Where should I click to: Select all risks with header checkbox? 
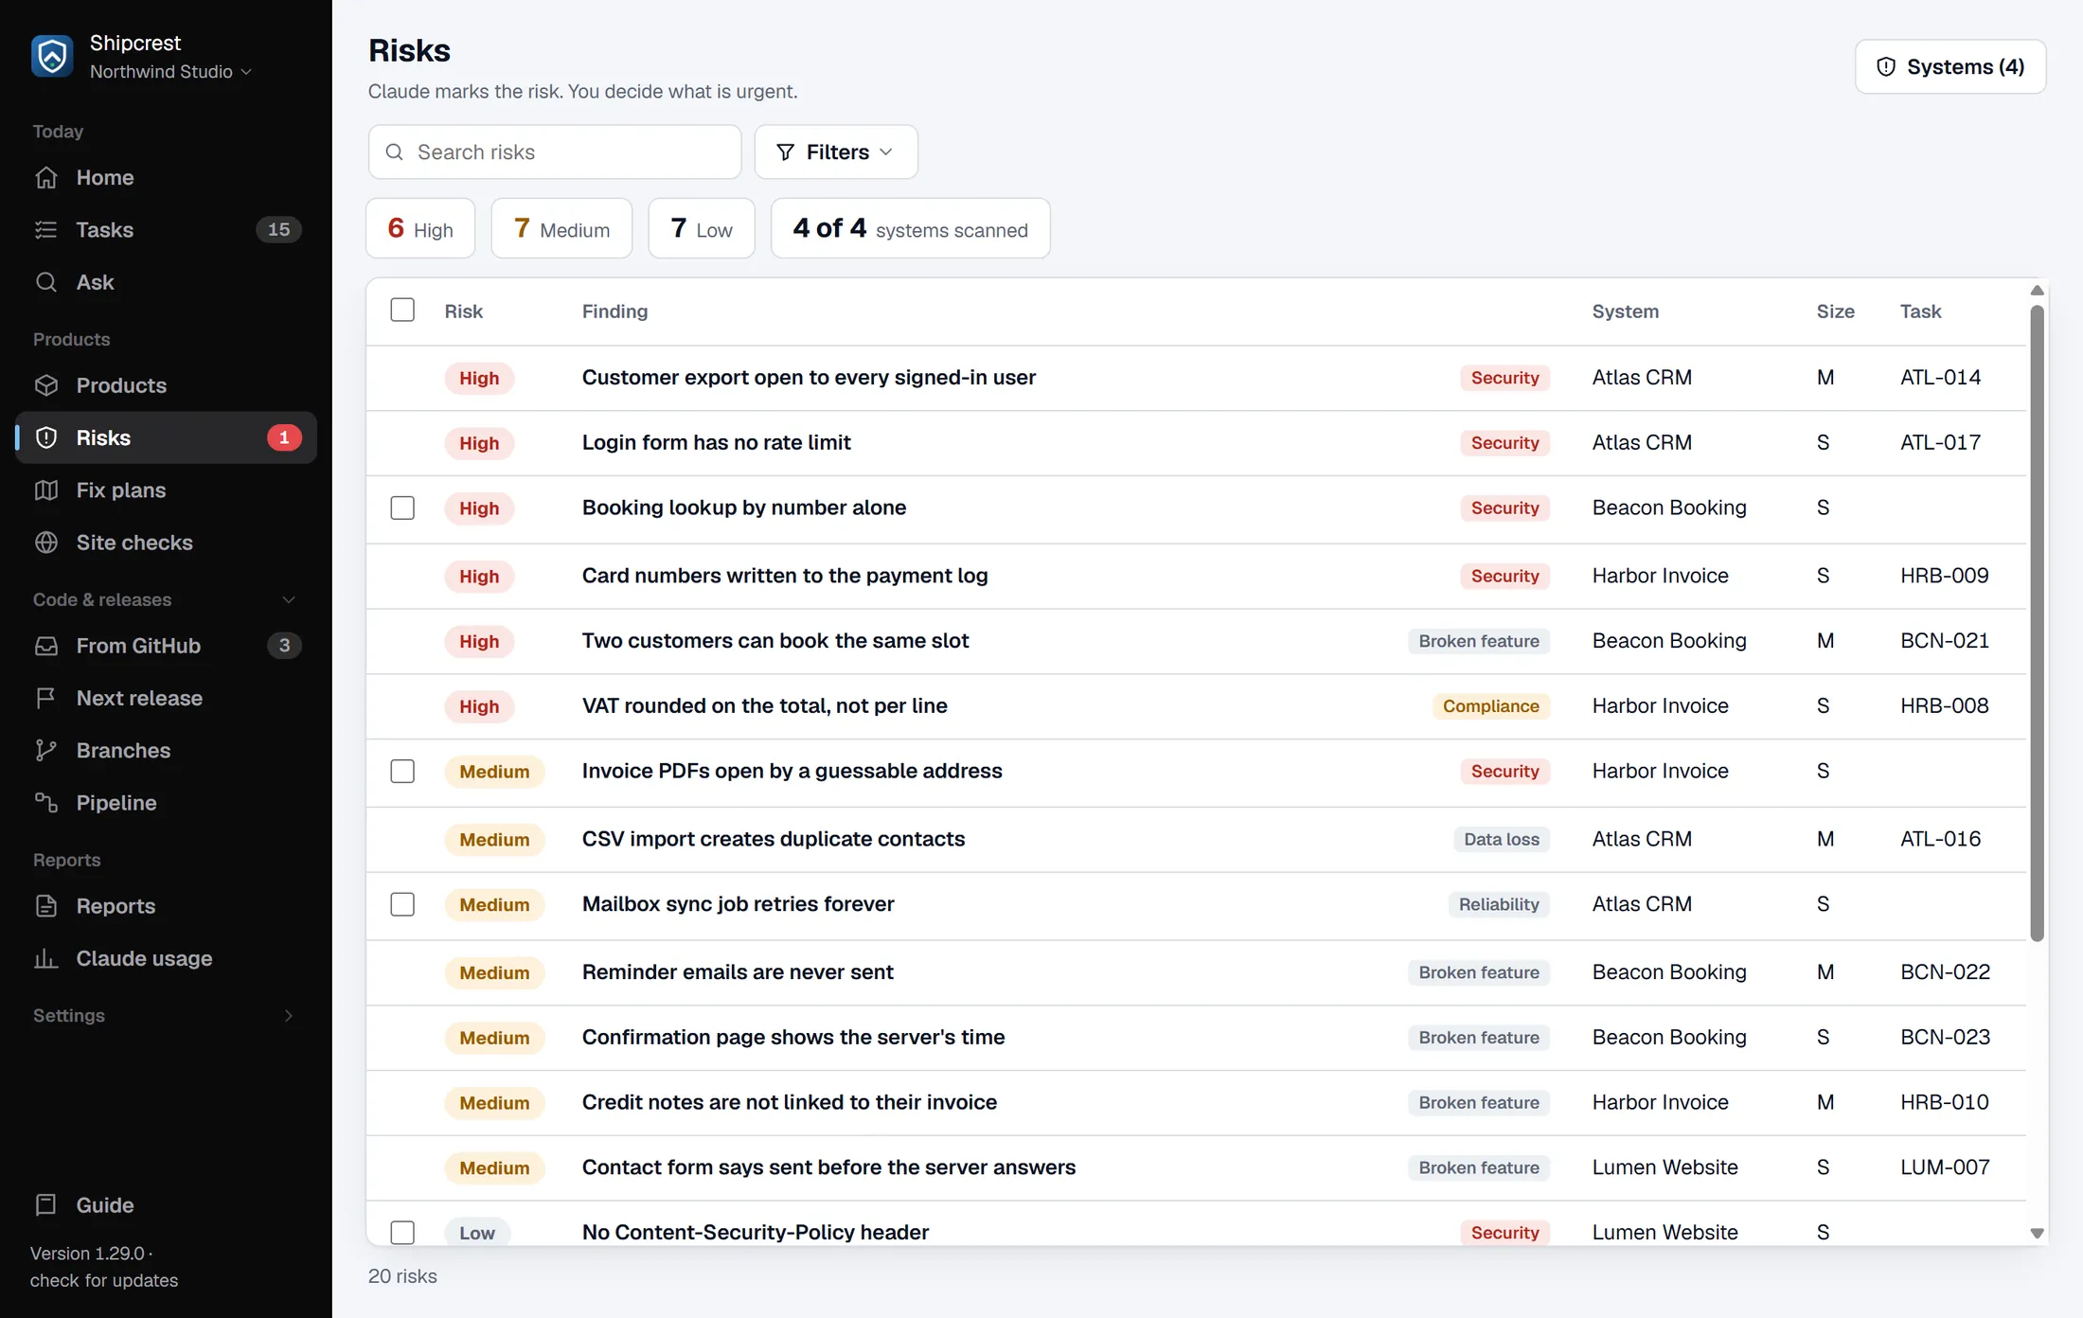coord(402,310)
